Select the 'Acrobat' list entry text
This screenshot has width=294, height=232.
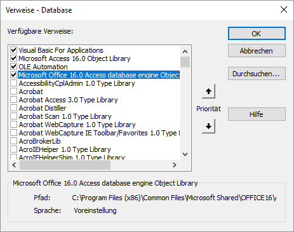pos(31,92)
